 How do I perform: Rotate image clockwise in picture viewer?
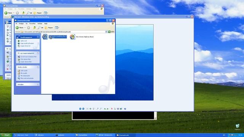[x=105, y=109]
